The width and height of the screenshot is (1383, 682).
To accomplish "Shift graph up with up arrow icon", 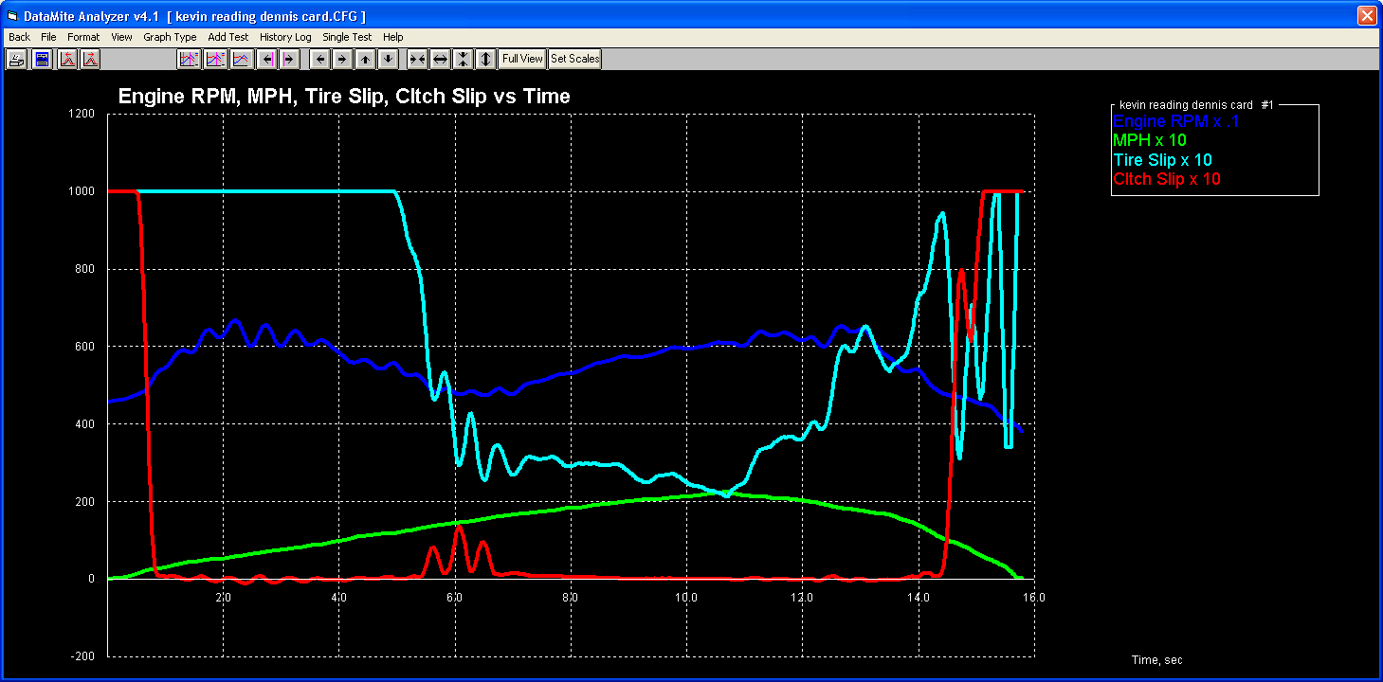I will [365, 59].
